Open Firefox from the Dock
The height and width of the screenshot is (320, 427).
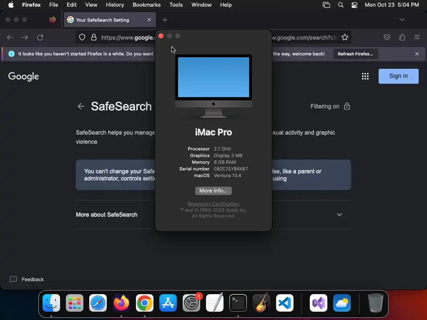pyautogui.click(x=121, y=303)
